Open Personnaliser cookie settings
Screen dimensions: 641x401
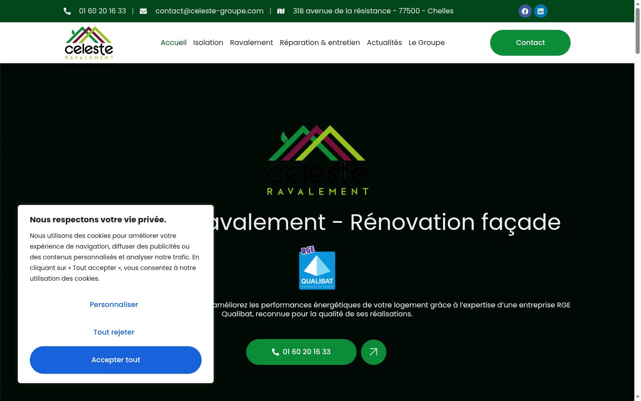[x=114, y=305]
